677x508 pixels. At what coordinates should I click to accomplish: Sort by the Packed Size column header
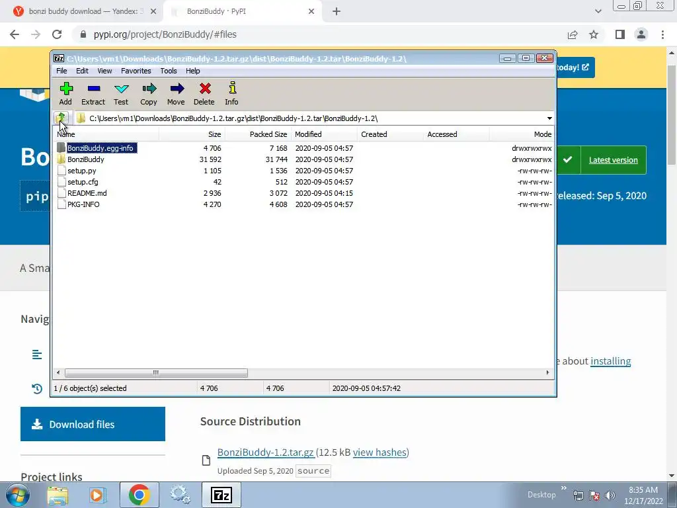point(258,134)
